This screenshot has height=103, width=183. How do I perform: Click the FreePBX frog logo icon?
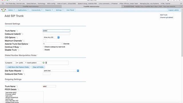coord(3,10)
